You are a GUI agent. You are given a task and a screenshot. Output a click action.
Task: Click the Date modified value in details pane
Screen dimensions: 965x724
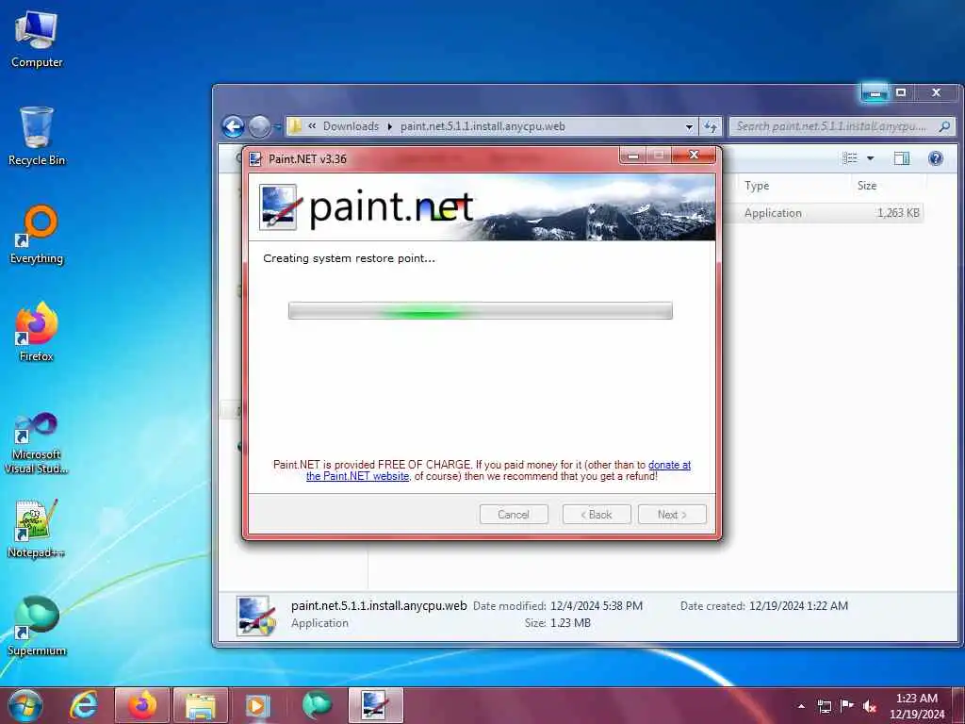(x=597, y=606)
